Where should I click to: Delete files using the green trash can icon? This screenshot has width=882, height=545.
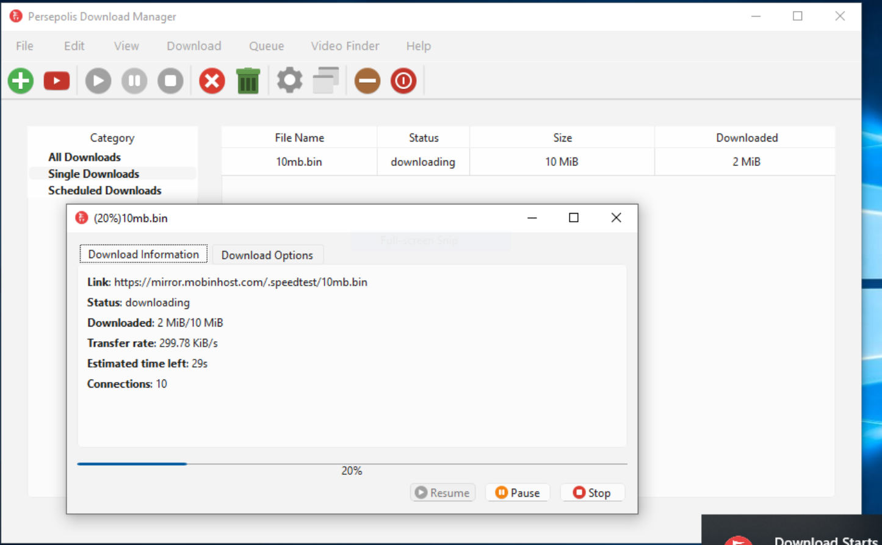248,81
